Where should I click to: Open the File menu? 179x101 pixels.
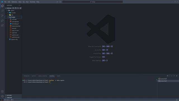(x=5, y=2)
